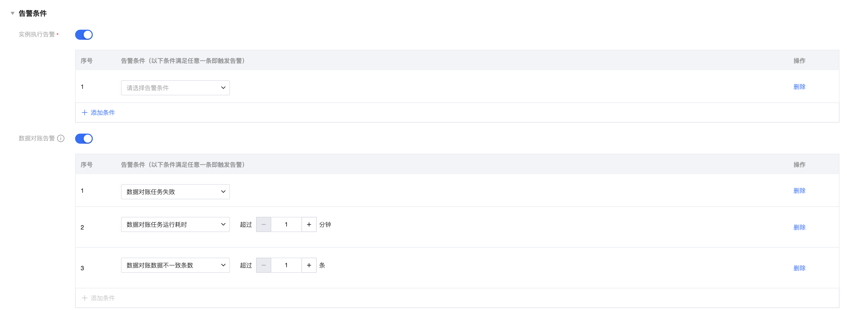
Task: Delete the 数据对账任务运行耗时 condition row
Action: point(799,227)
